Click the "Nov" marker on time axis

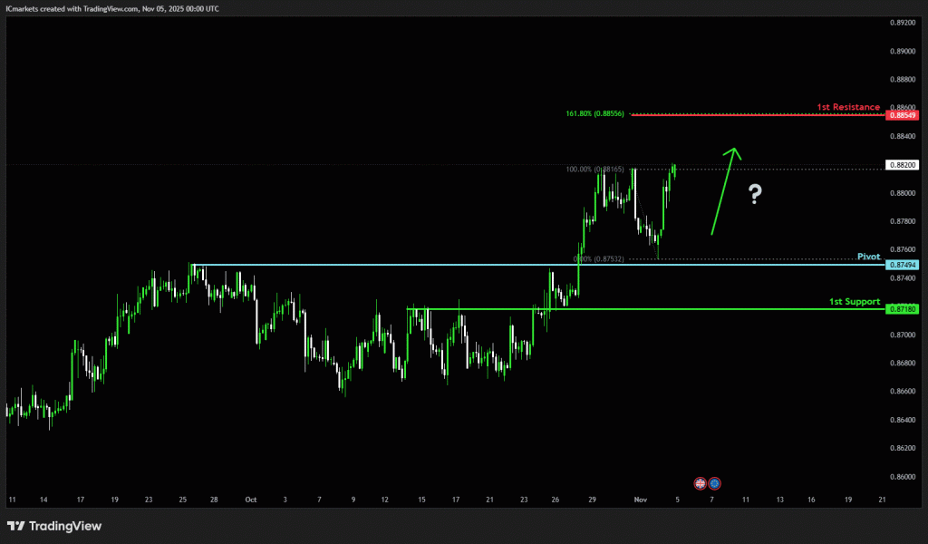tap(641, 500)
